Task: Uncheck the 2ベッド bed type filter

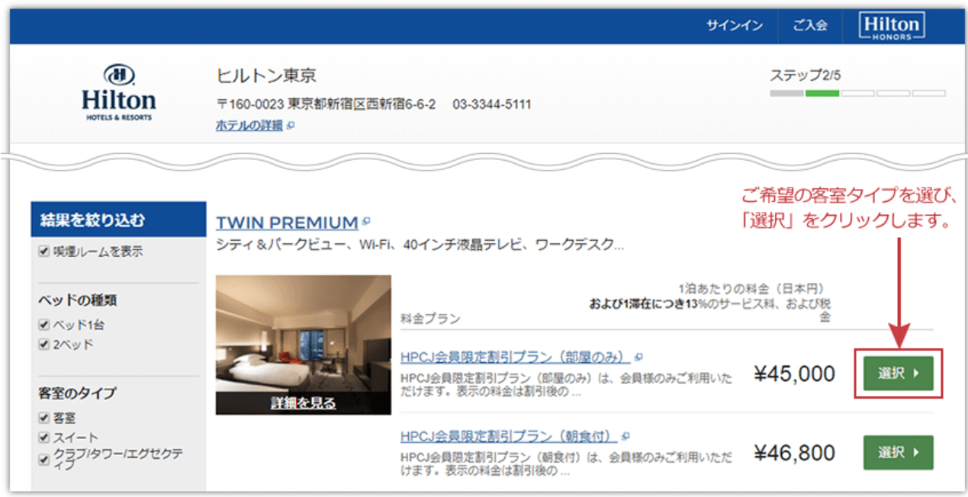Action: (44, 344)
